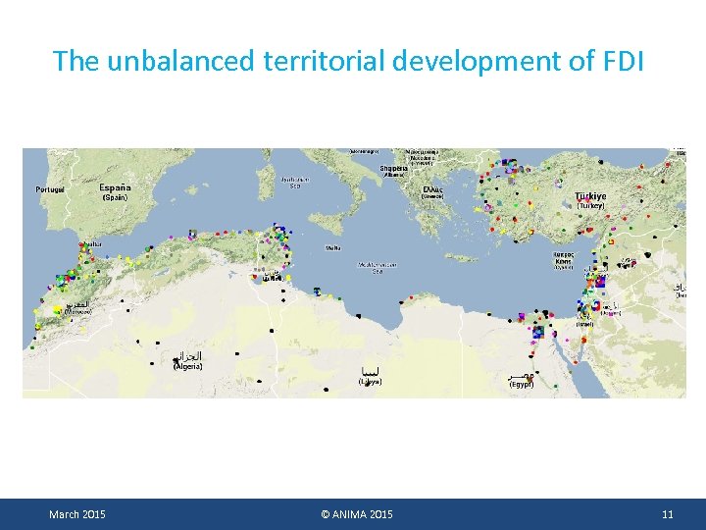Click the Cyprus label on the map

coord(563,261)
